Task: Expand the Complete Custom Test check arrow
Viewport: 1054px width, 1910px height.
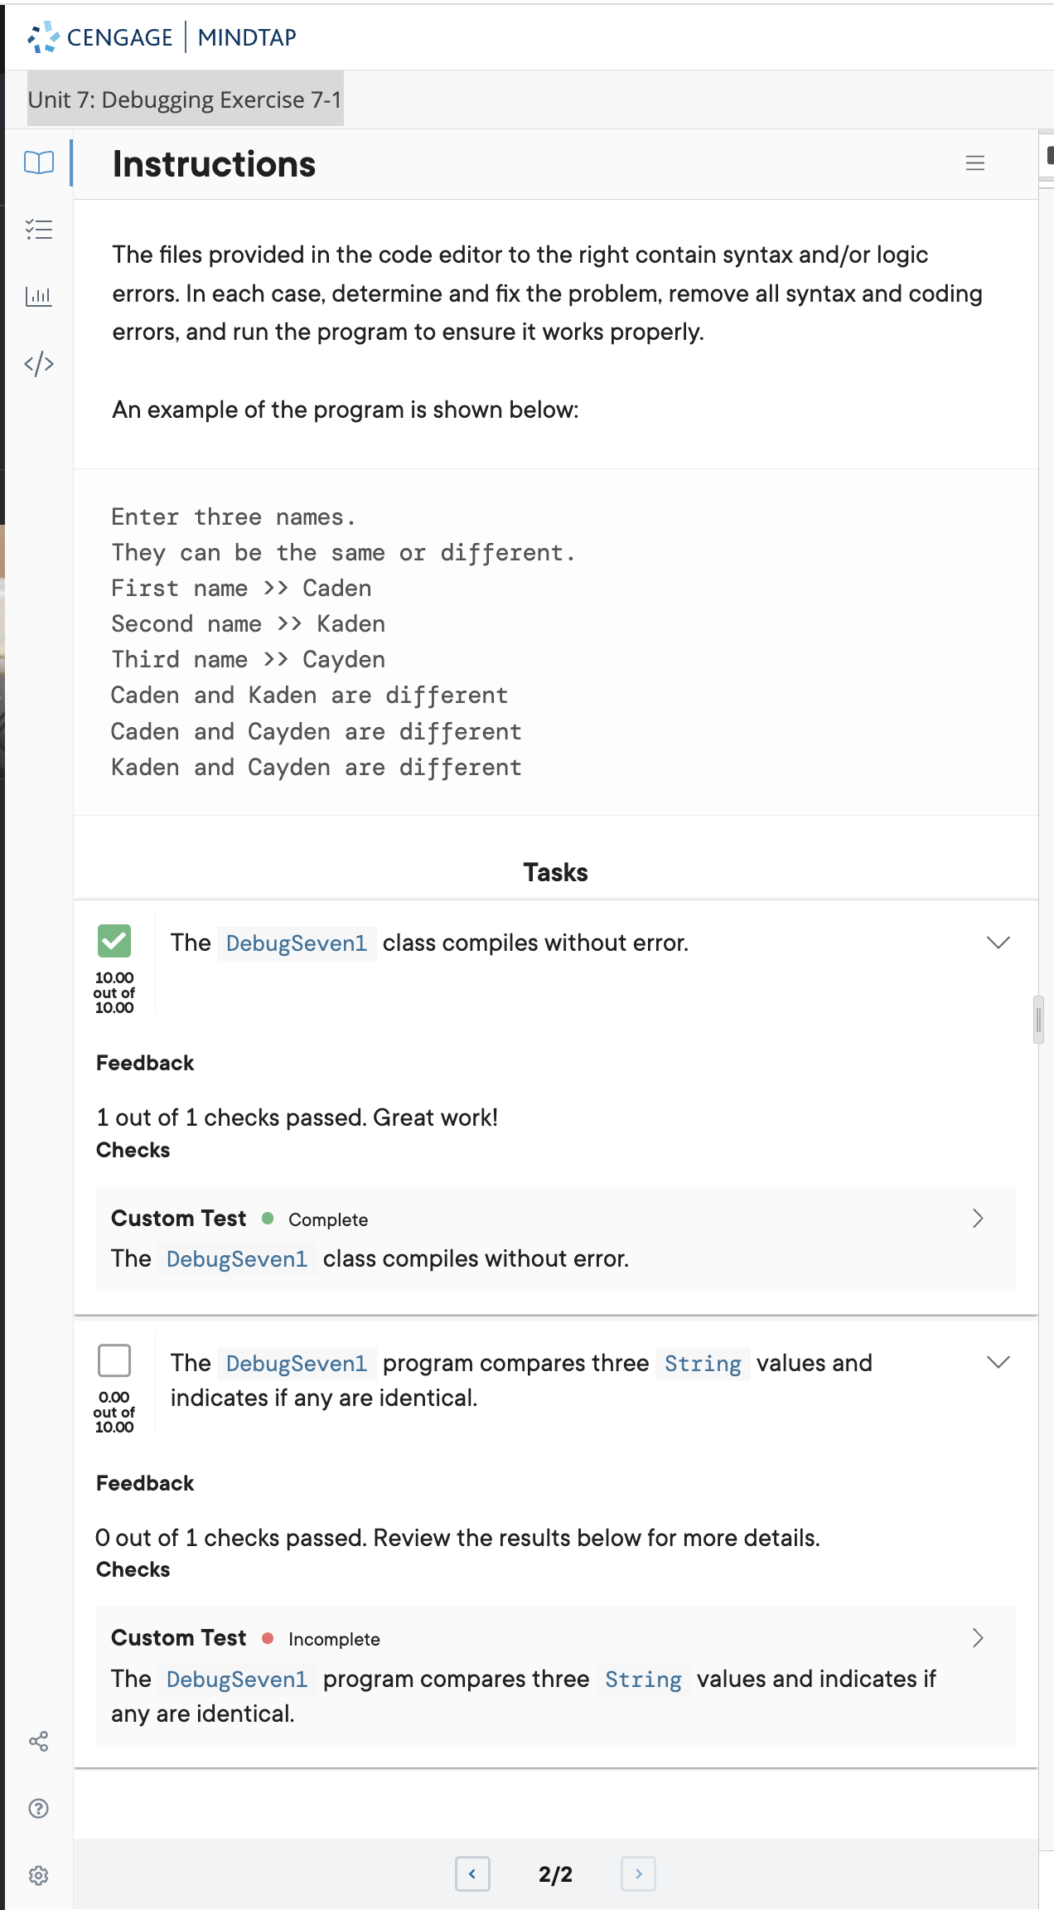Action: [978, 1218]
